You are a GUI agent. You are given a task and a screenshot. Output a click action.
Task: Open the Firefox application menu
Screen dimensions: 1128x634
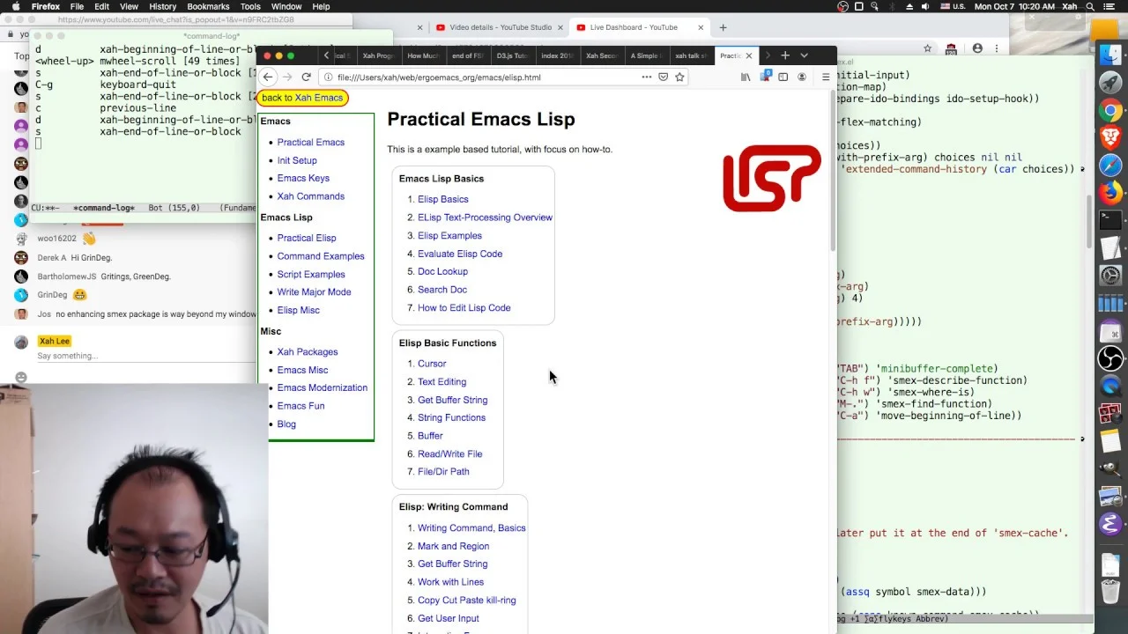[x=46, y=7]
